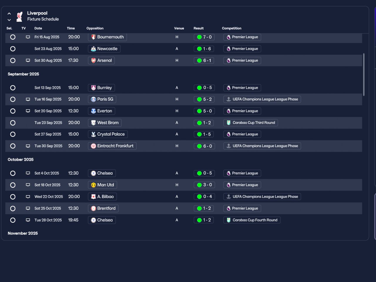This screenshot has height=282, width=376.
Task: Sort fixtures by Opposition column header
Action: click(95, 28)
